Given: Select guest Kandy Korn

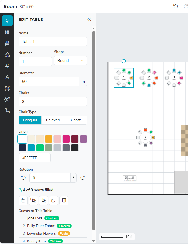Looking at the screenshot, I should (53, 241).
